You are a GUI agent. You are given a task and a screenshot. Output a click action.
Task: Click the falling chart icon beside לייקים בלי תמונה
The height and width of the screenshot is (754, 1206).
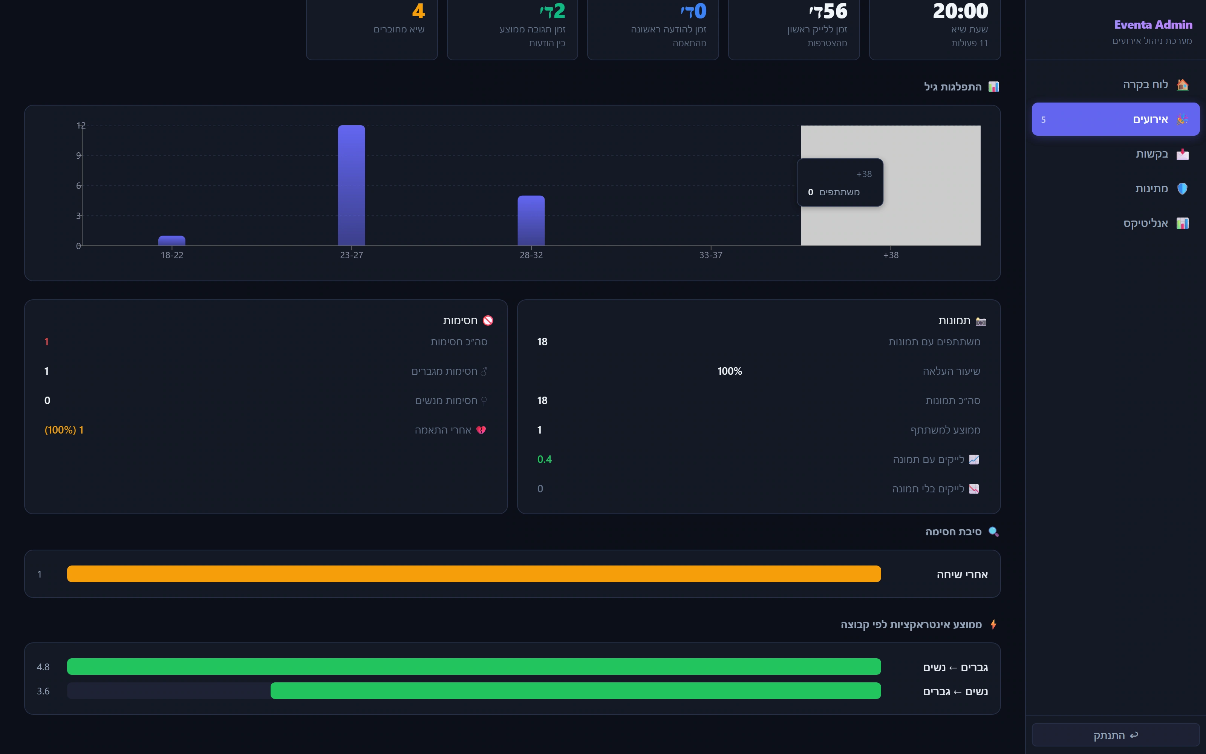pyautogui.click(x=974, y=489)
